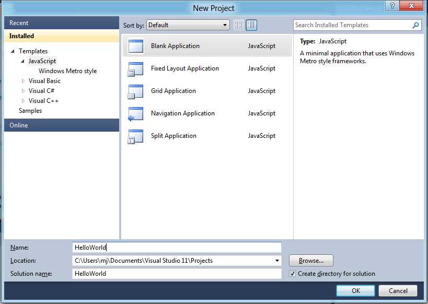Select the Grid Application template icon
The height and width of the screenshot is (304, 428).
(x=135, y=91)
